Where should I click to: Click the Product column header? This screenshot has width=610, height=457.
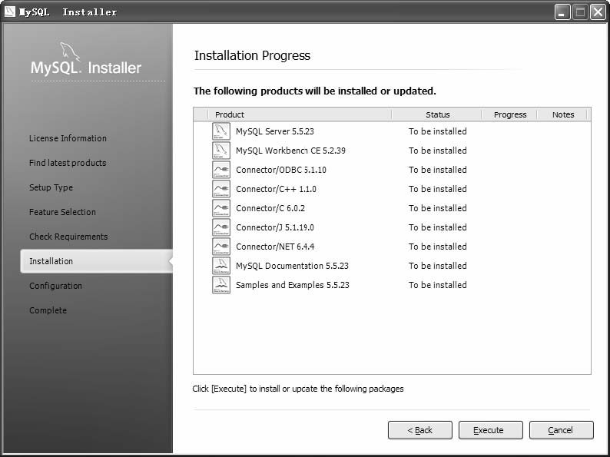pyautogui.click(x=300, y=114)
